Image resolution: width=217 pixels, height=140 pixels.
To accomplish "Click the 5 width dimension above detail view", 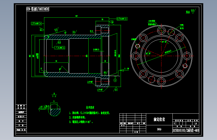I will click(54, 101).
